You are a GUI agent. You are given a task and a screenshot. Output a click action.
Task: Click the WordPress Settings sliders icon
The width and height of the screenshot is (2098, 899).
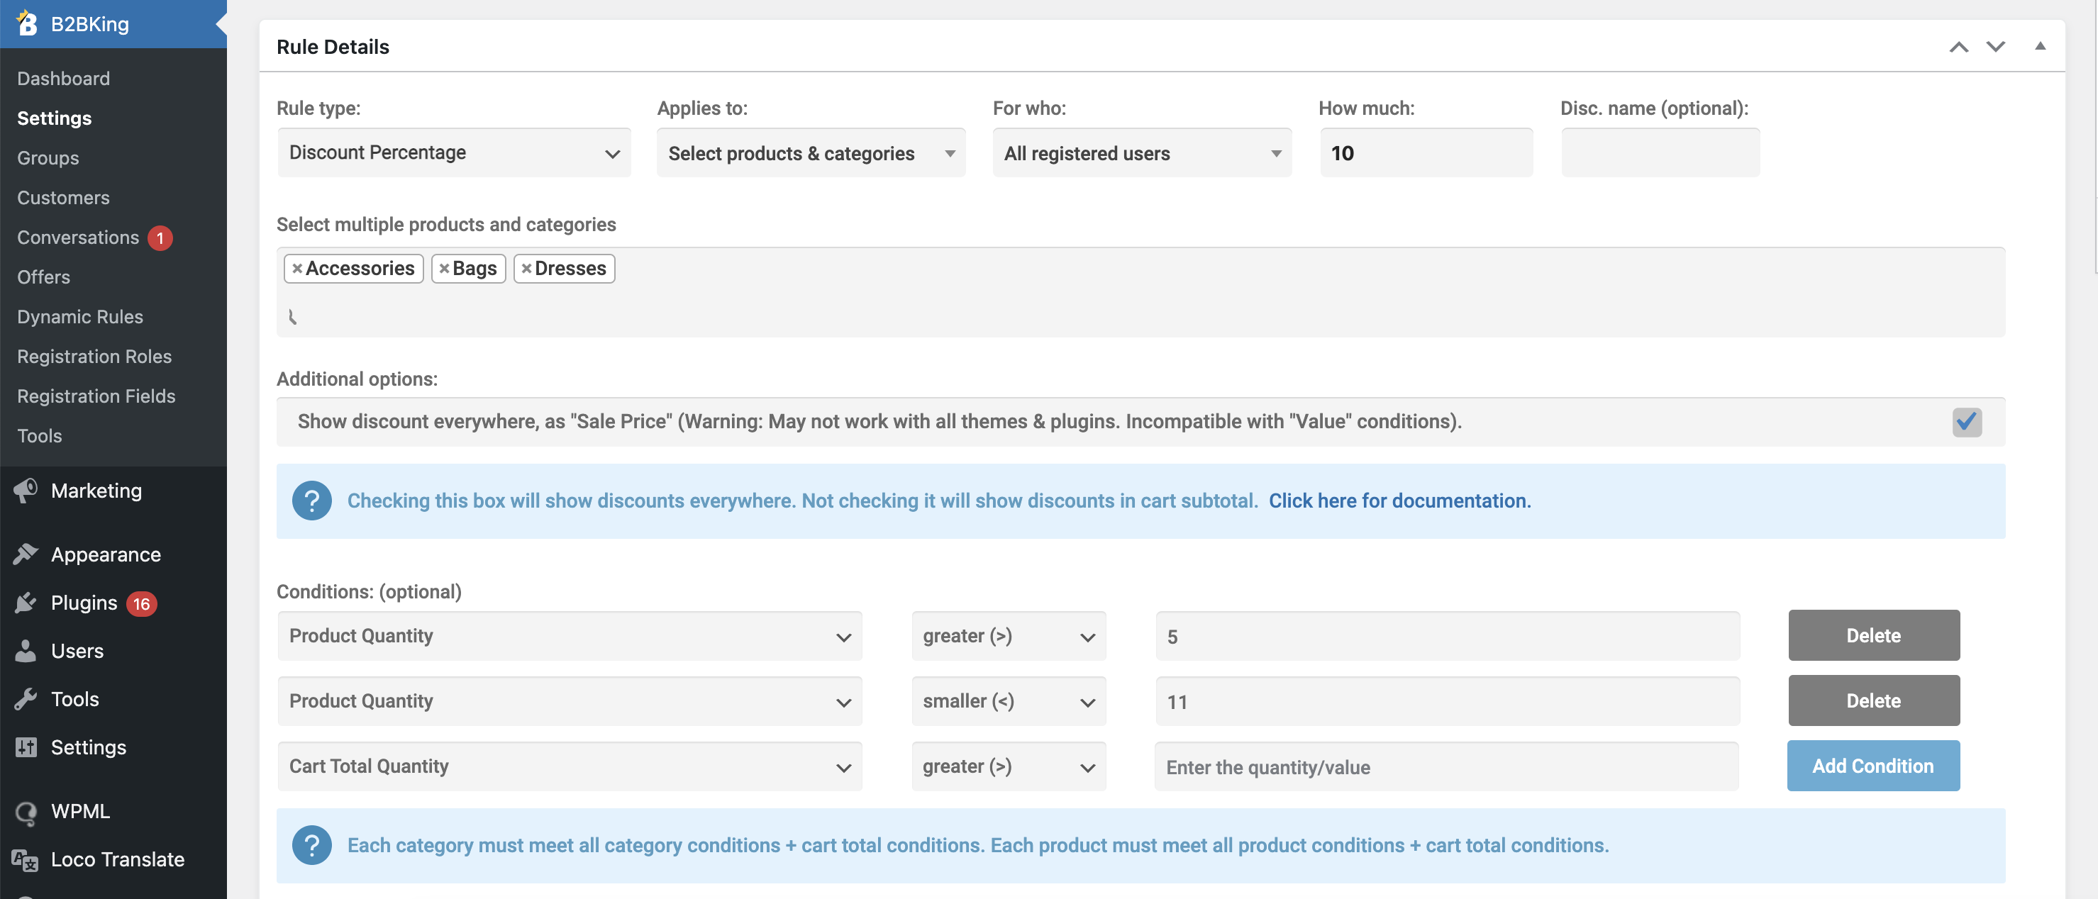[x=26, y=747]
